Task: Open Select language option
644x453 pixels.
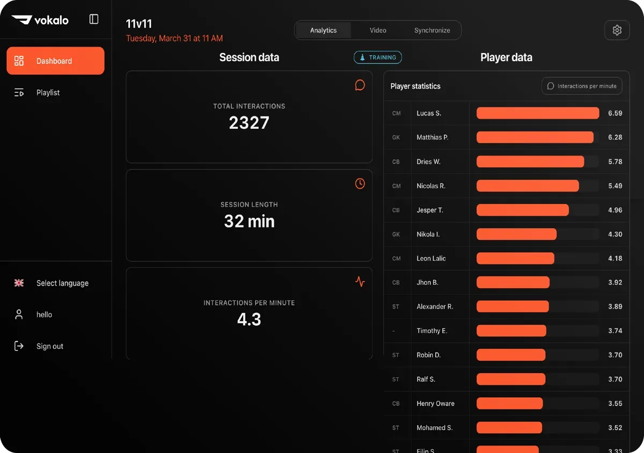Action: 55,283
